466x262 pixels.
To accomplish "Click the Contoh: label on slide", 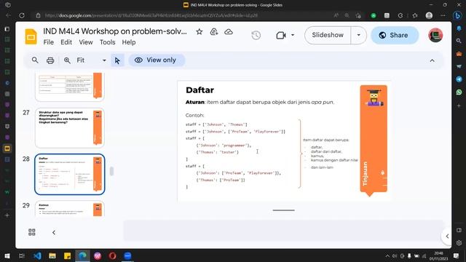I will [x=195, y=115].
